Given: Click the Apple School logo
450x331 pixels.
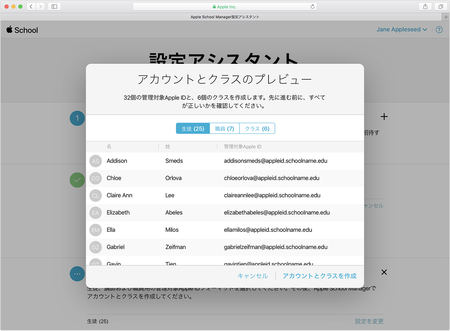Looking at the screenshot, I should (22, 30).
